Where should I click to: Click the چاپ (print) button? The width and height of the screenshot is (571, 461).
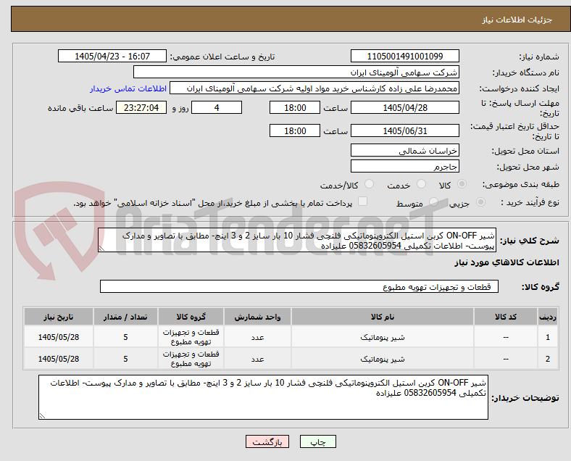point(317,441)
